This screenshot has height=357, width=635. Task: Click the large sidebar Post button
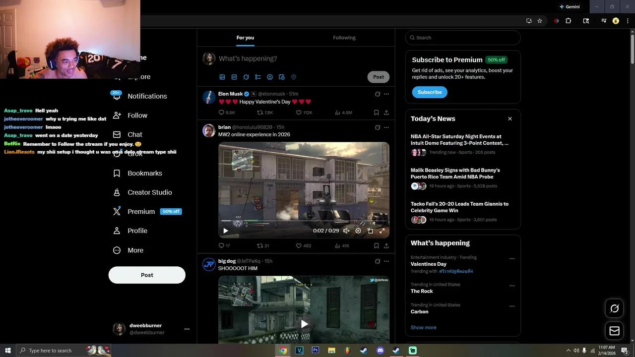[x=147, y=275]
